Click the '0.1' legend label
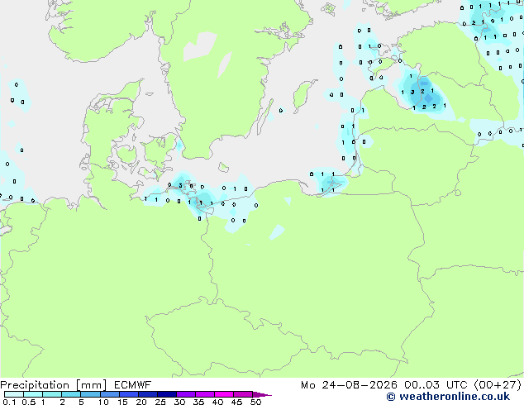This screenshot has height=405, width=524. 9,402
